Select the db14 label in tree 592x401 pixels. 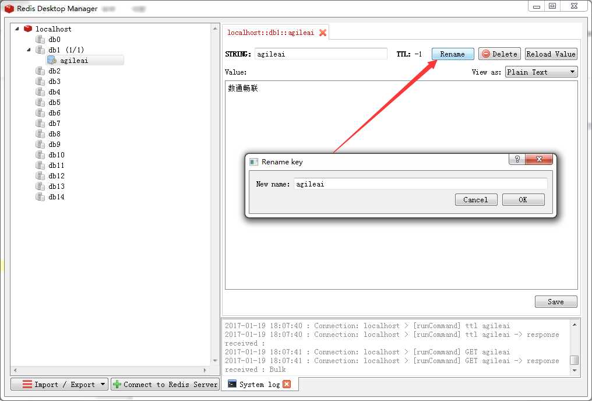[x=57, y=197]
